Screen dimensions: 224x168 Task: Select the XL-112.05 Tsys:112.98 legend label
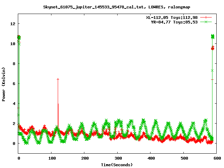pos(172,17)
